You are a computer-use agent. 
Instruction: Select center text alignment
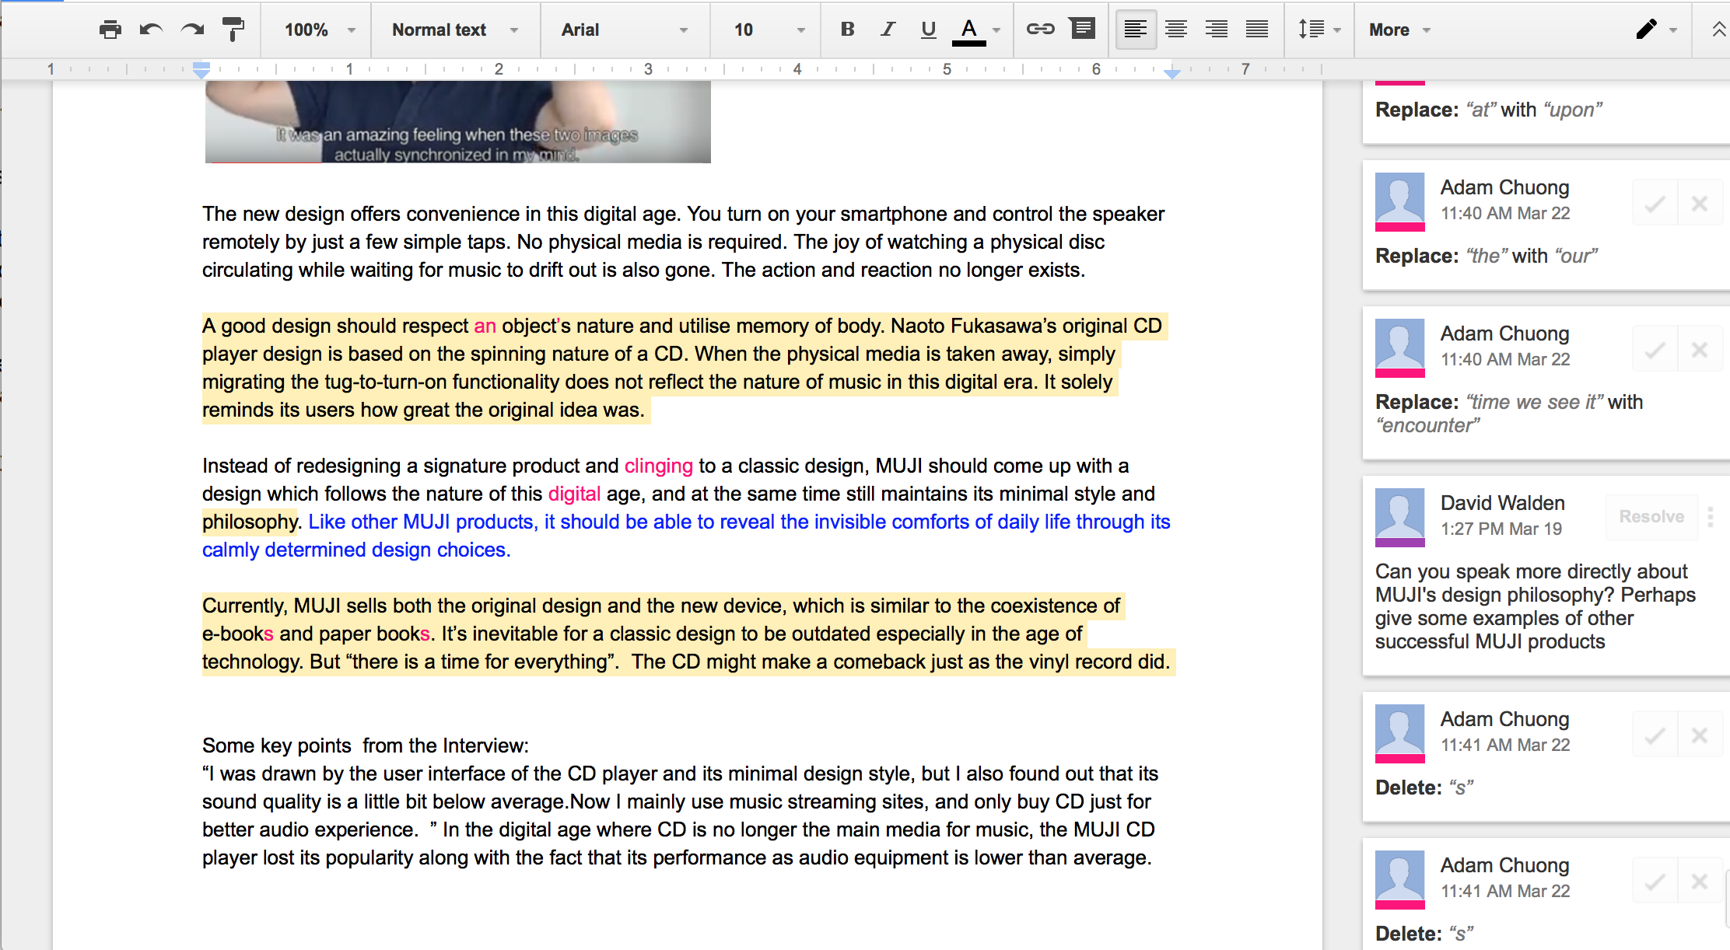point(1176,30)
